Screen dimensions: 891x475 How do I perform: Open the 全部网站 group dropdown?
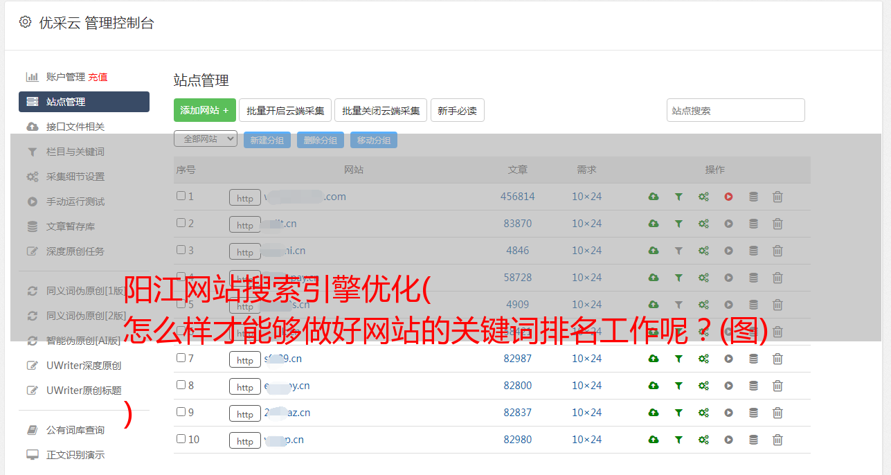click(206, 139)
